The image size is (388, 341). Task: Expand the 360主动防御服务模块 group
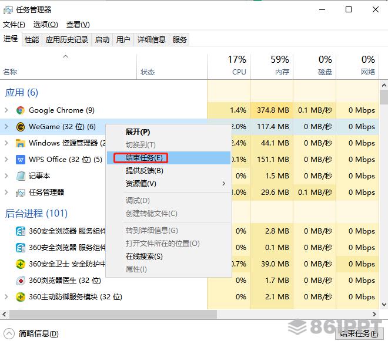tap(6, 297)
